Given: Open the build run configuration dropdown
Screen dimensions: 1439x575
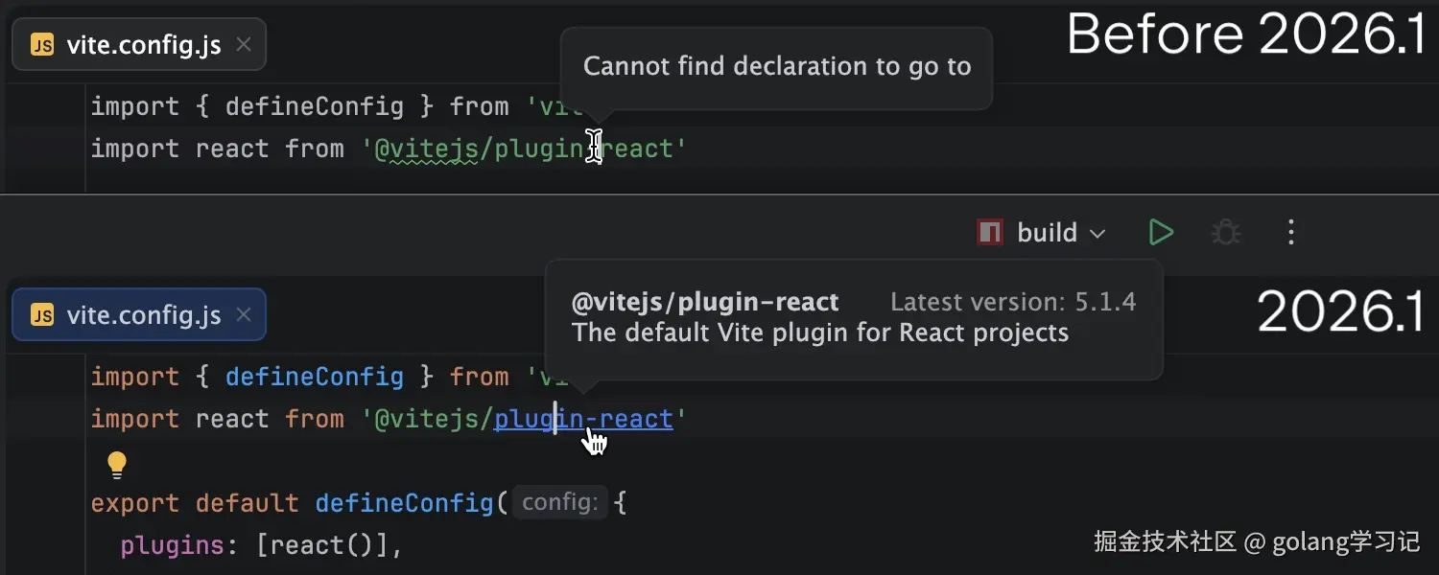Looking at the screenshot, I should tap(1047, 233).
